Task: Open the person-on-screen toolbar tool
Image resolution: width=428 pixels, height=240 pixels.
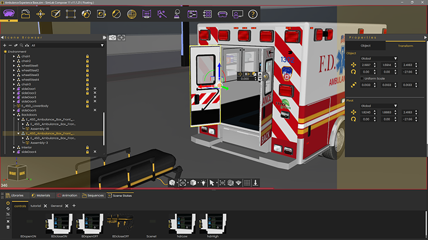Action: pos(238,14)
